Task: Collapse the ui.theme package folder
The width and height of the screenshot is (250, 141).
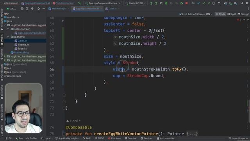Action: coord(8,37)
